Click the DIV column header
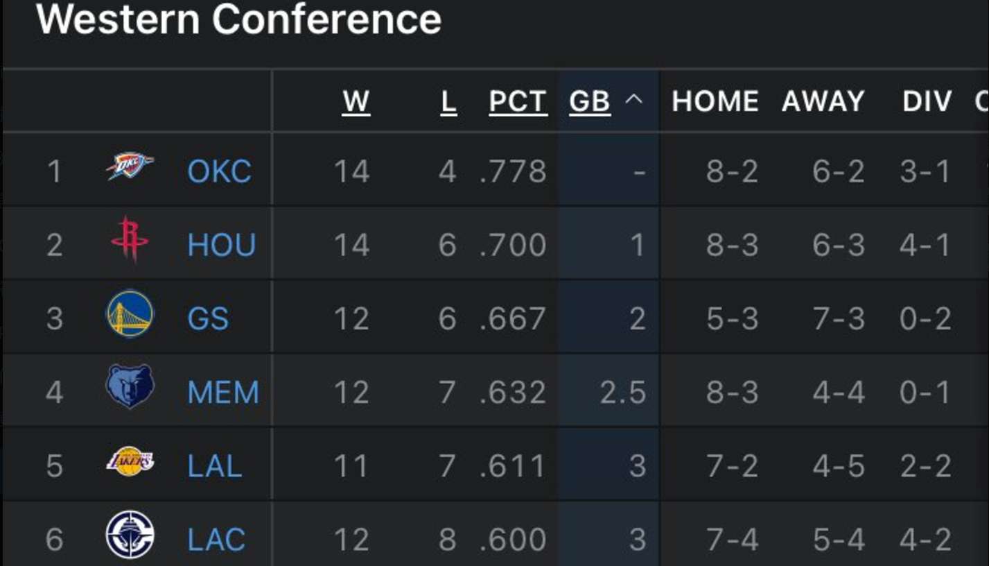The height and width of the screenshot is (566, 989). click(x=927, y=102)
